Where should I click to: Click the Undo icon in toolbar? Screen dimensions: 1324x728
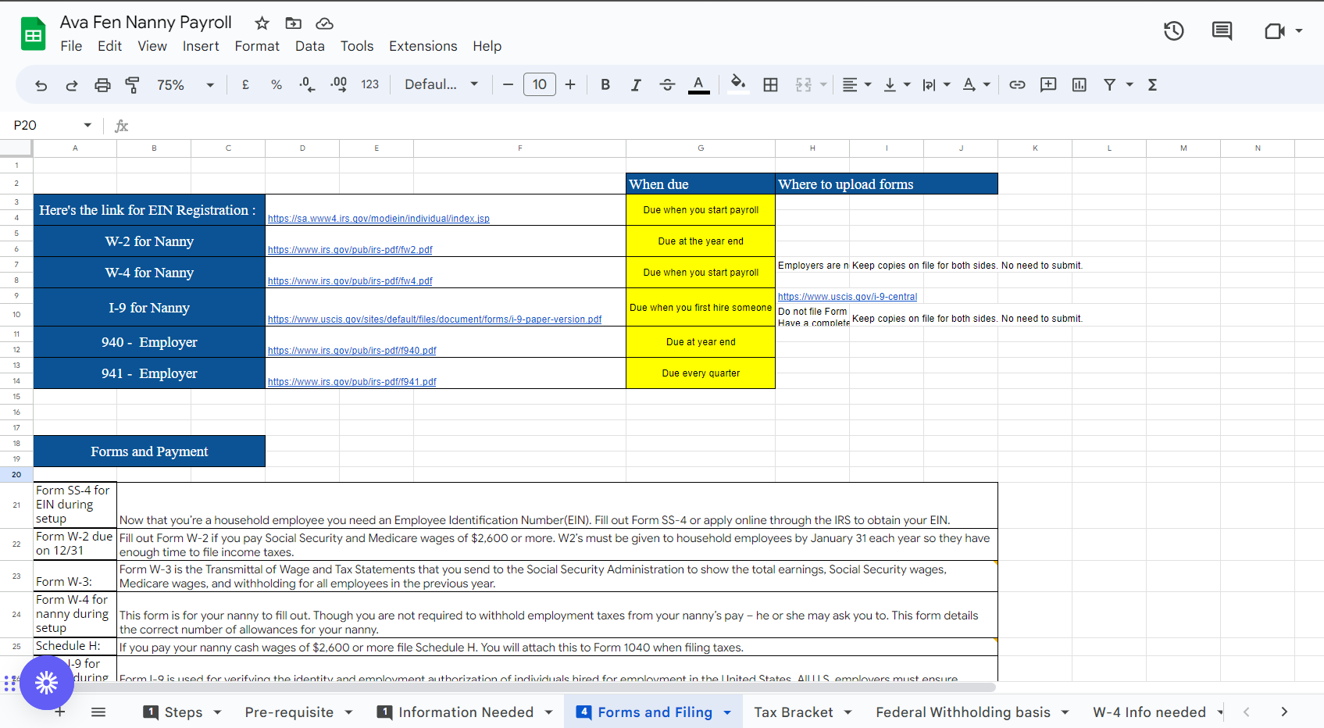tap(41, 85)
